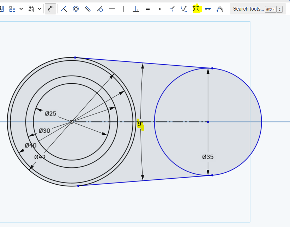Click the Ø25 dimension label
The height and width of the screenshot is (227, 290).
tap(50, 114)
